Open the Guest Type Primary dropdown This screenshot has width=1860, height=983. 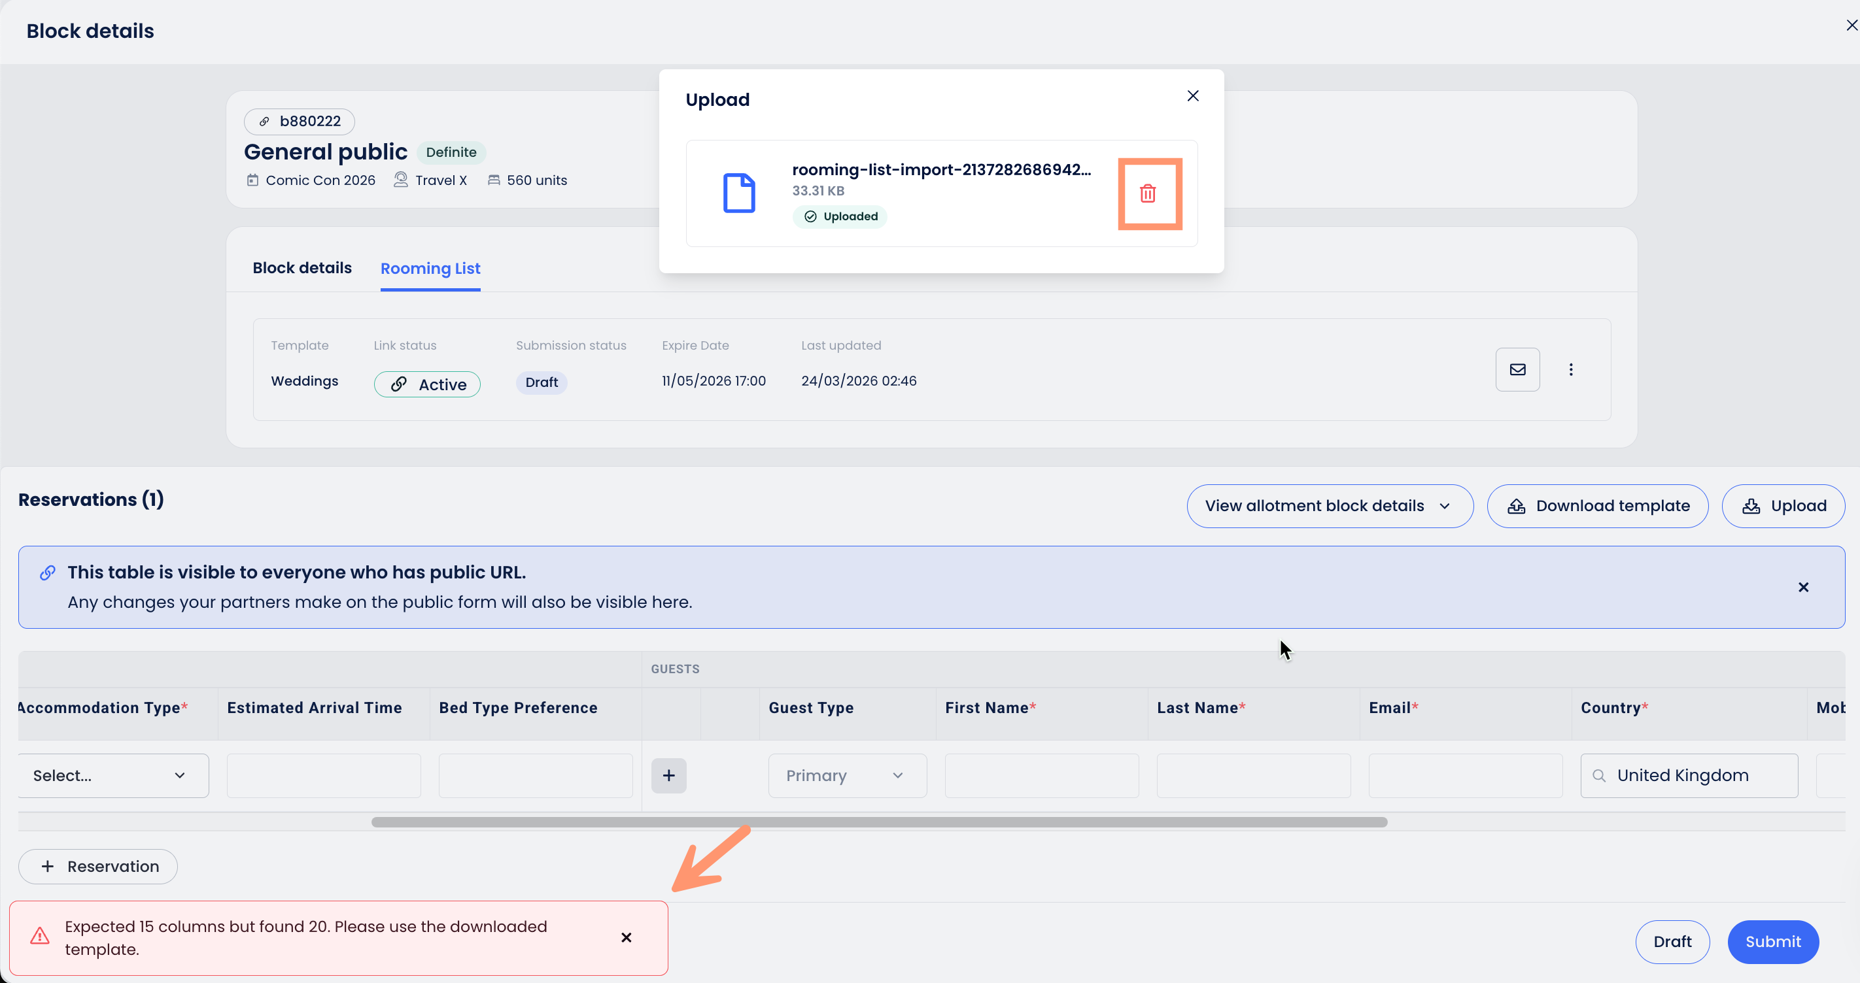pyautogui.click(x=847, y=775)
